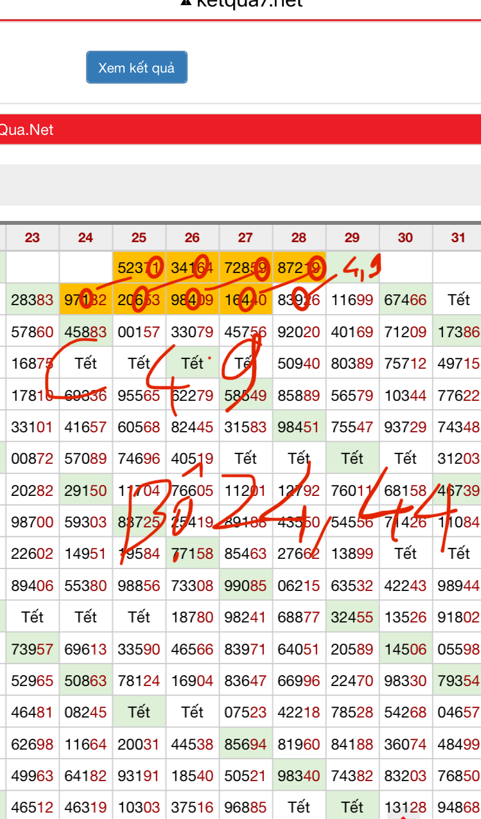Choose column header 31
The height and width of the screenshot is (819, 481).
click(x=458, y=238)
